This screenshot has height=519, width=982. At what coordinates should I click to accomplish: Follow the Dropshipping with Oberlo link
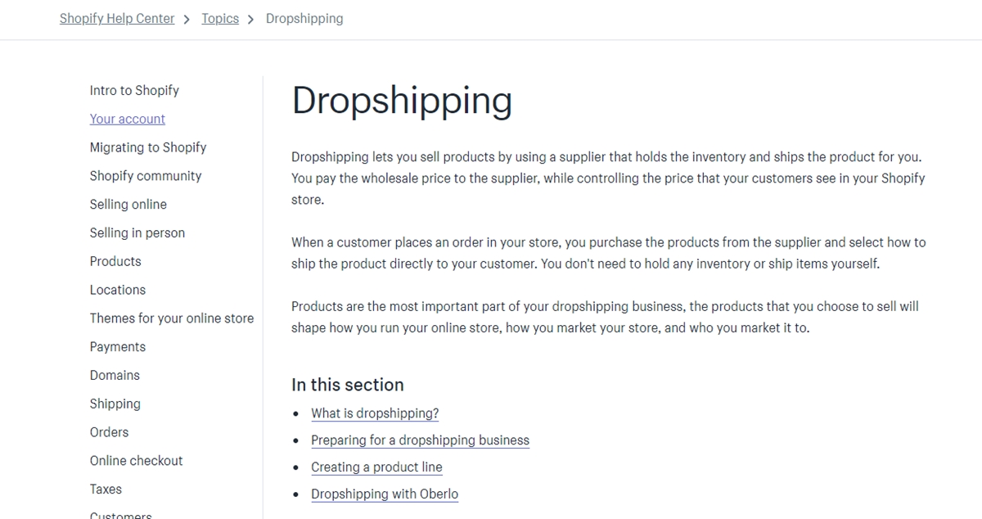[385, 494]
